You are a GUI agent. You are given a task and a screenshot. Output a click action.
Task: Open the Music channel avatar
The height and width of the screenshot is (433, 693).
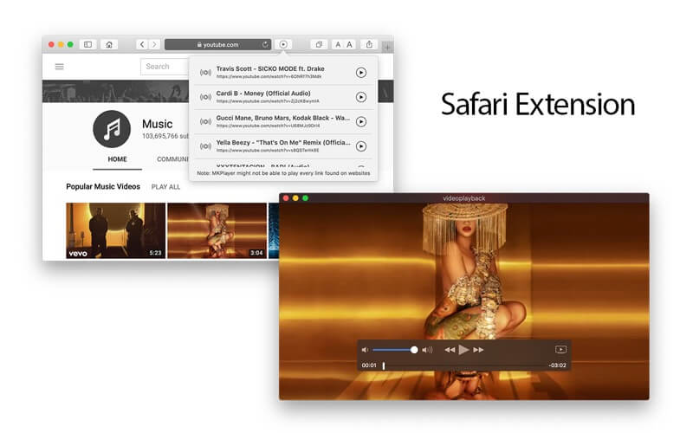click(x=112, y=129)
